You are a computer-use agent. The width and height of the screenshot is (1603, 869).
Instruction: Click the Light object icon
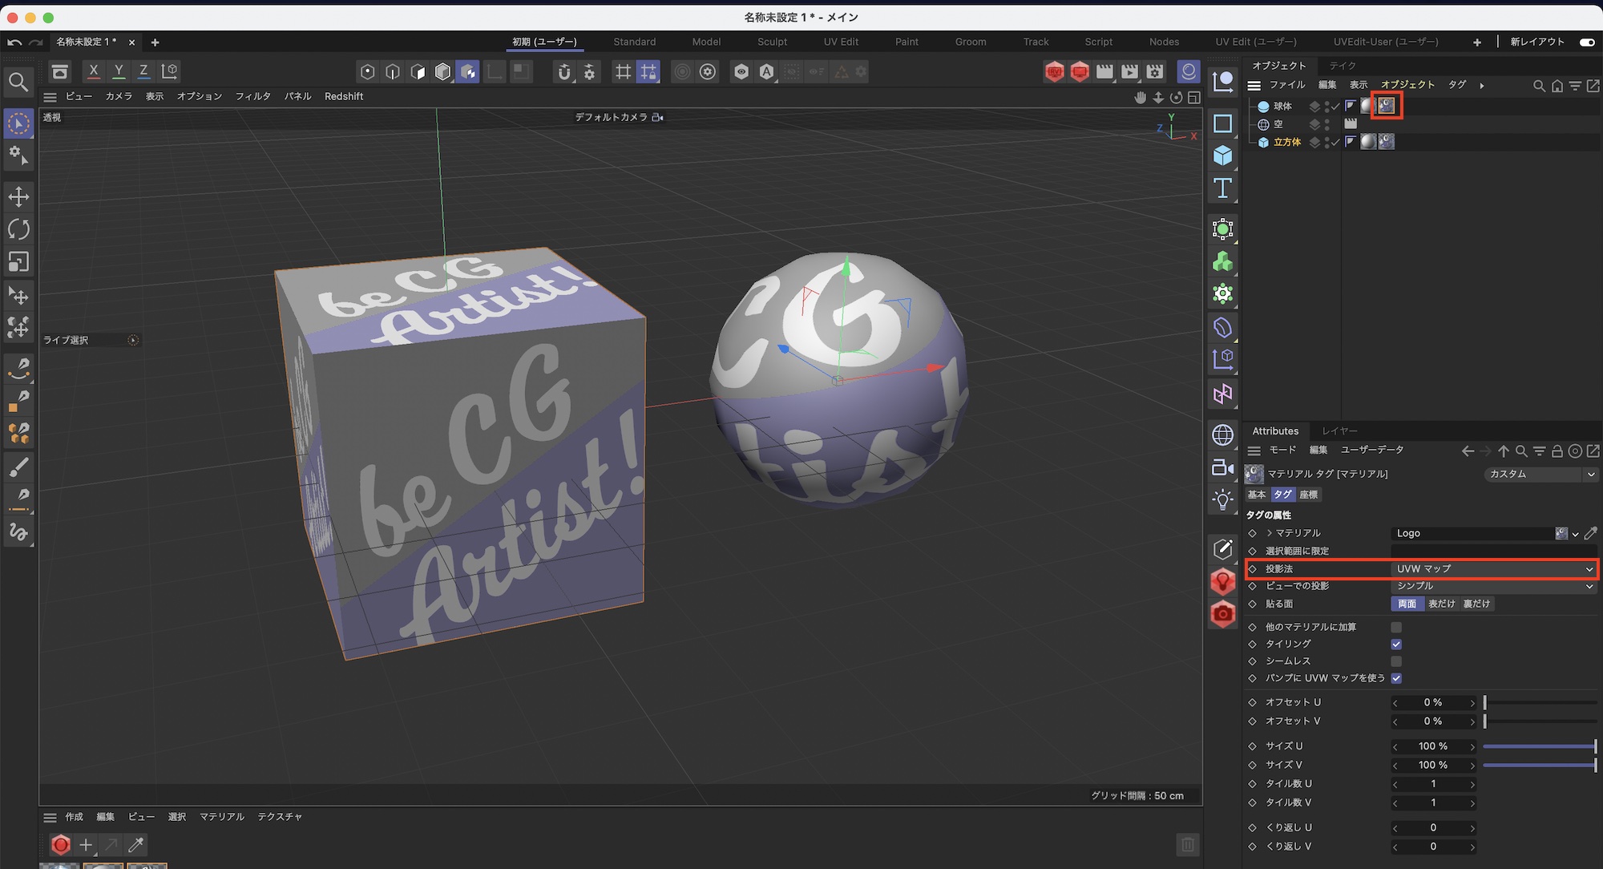1222,500
